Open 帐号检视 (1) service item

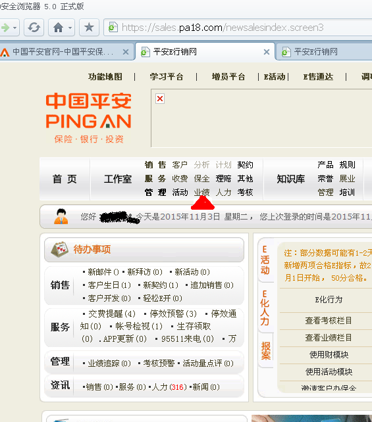tap(139, 327)
